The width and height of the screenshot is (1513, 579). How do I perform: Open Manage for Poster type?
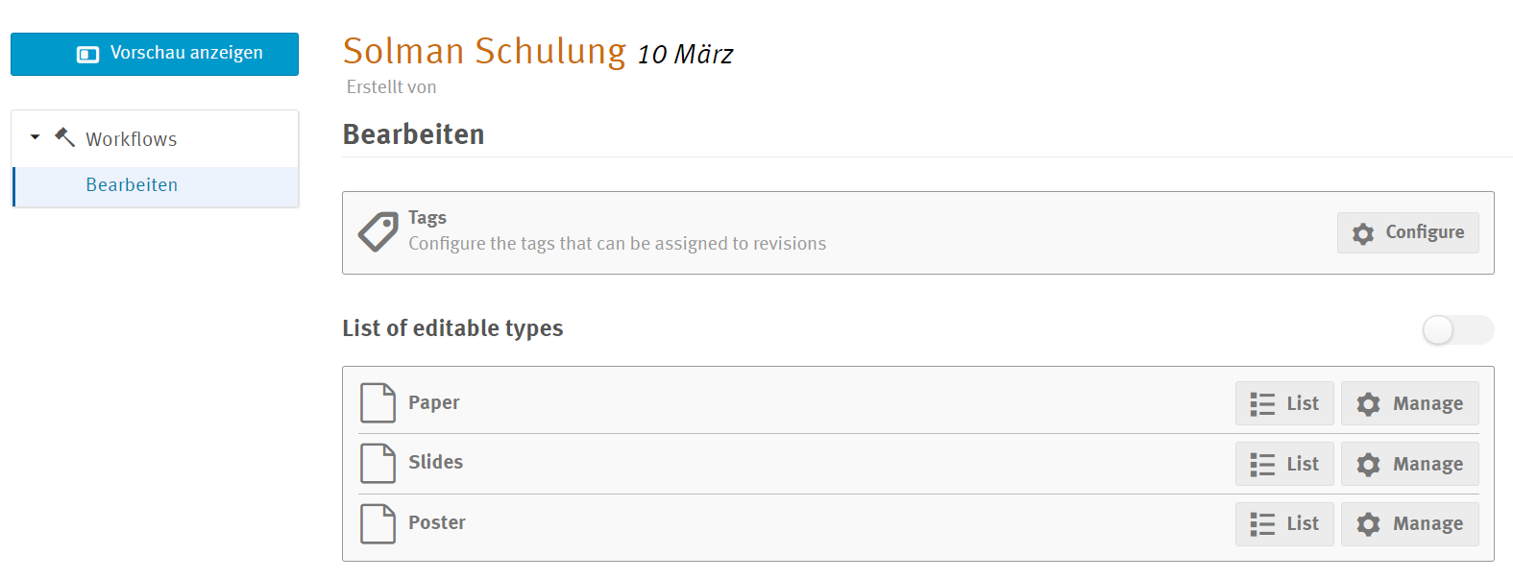pyautogui.click(x=1409, y=524)
